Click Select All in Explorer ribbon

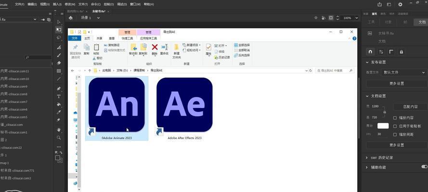click(242, 45)
